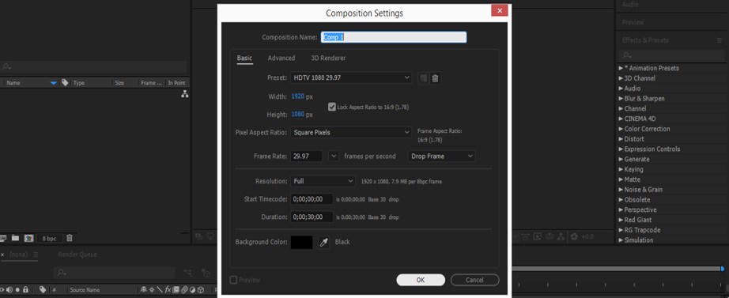The width and height of the screenshot is (729, 298).
Task: Click the preset save icon beside the Preset dropdown
Action: click(423, 78)
